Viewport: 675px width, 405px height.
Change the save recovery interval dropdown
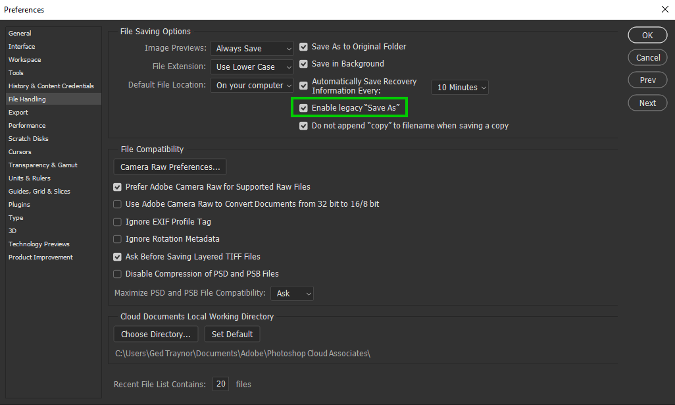[x=459, y=86]
